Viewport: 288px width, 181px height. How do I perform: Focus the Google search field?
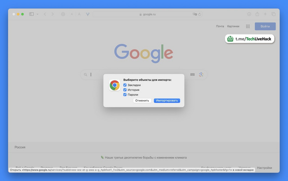144,74
